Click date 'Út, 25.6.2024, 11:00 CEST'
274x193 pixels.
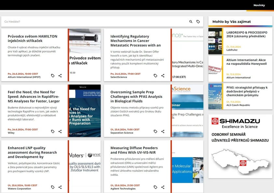[x=125, y=130]
